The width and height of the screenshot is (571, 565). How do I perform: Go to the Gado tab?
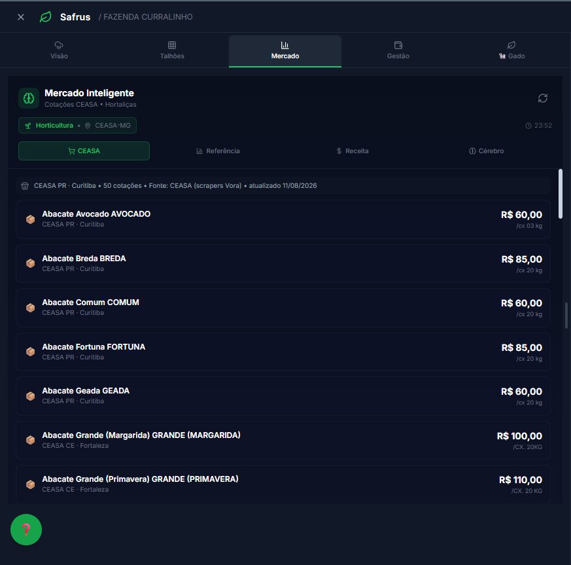511,50
